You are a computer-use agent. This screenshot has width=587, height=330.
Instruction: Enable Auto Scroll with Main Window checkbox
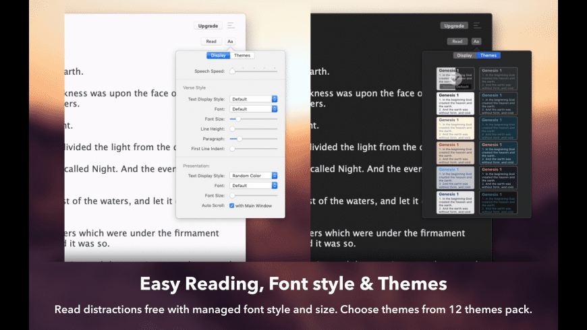(x=232, y=205)
